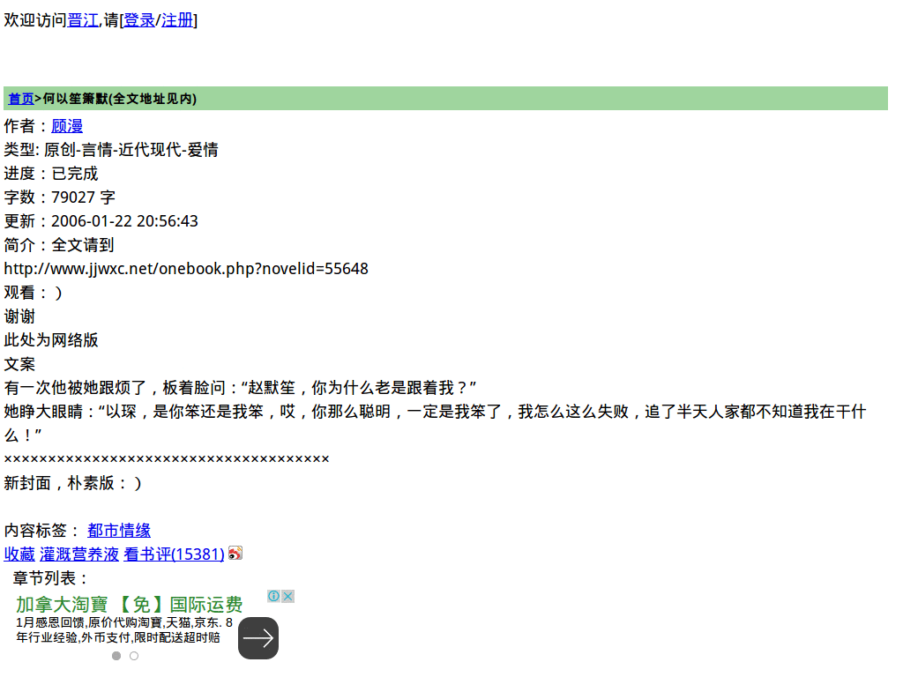Open the 都市情缘 content tag
The image size is (903, 677).
pyautogui.click(x=119, y=530)
